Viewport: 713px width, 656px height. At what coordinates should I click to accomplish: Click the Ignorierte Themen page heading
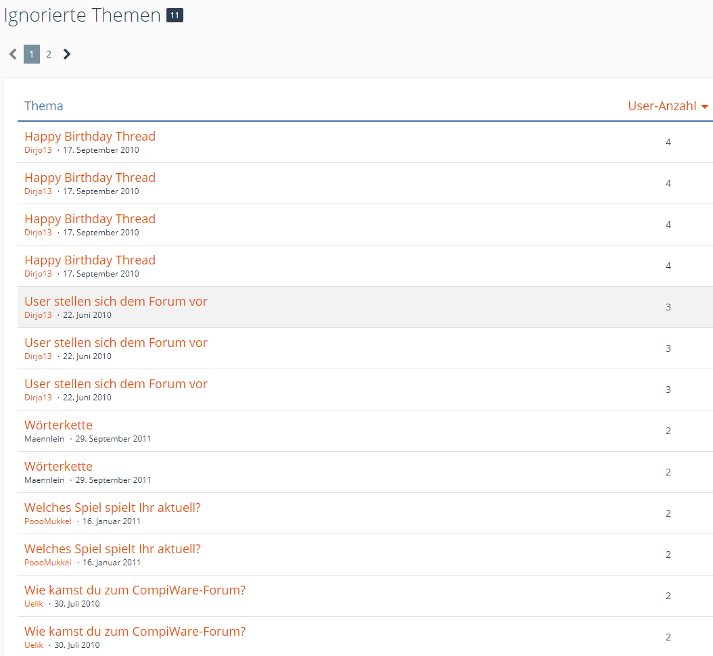[x=83, y=16]
